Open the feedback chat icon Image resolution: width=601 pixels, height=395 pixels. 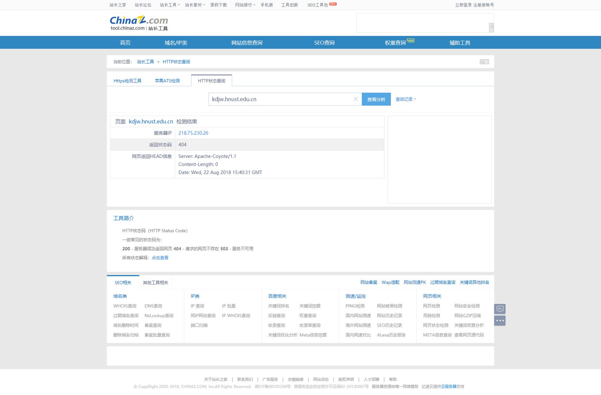click(500, 309)
